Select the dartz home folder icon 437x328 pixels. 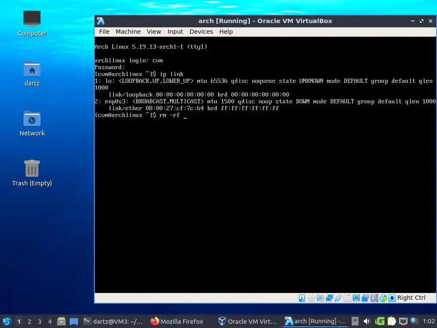click(32, 73)
